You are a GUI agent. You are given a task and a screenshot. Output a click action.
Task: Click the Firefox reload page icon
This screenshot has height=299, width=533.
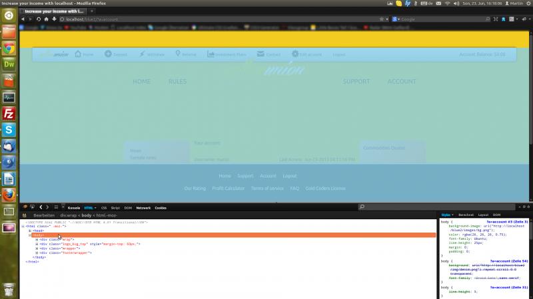tap(39, 19)
